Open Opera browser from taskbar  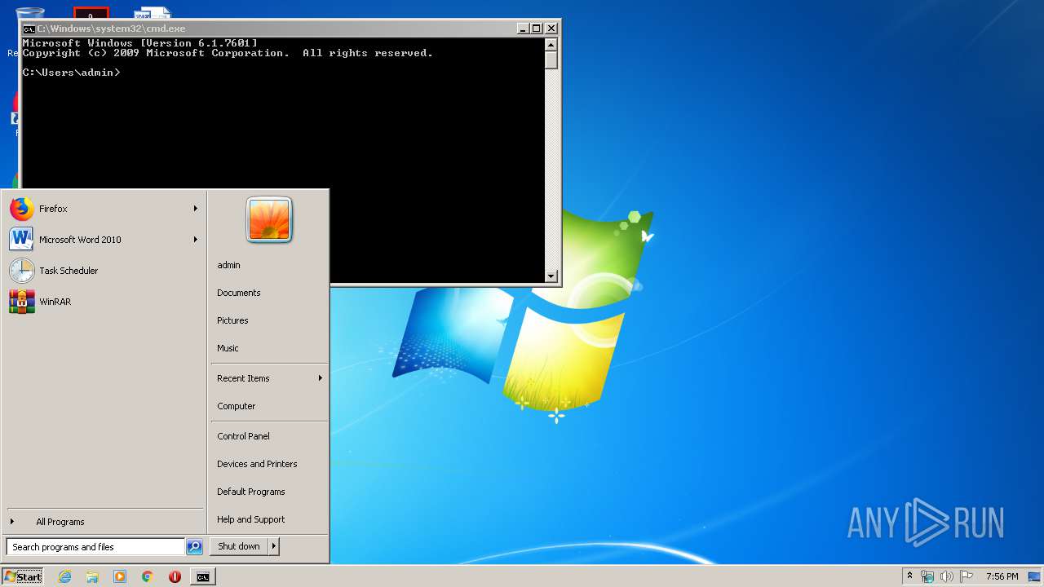[x=175, y=576]
